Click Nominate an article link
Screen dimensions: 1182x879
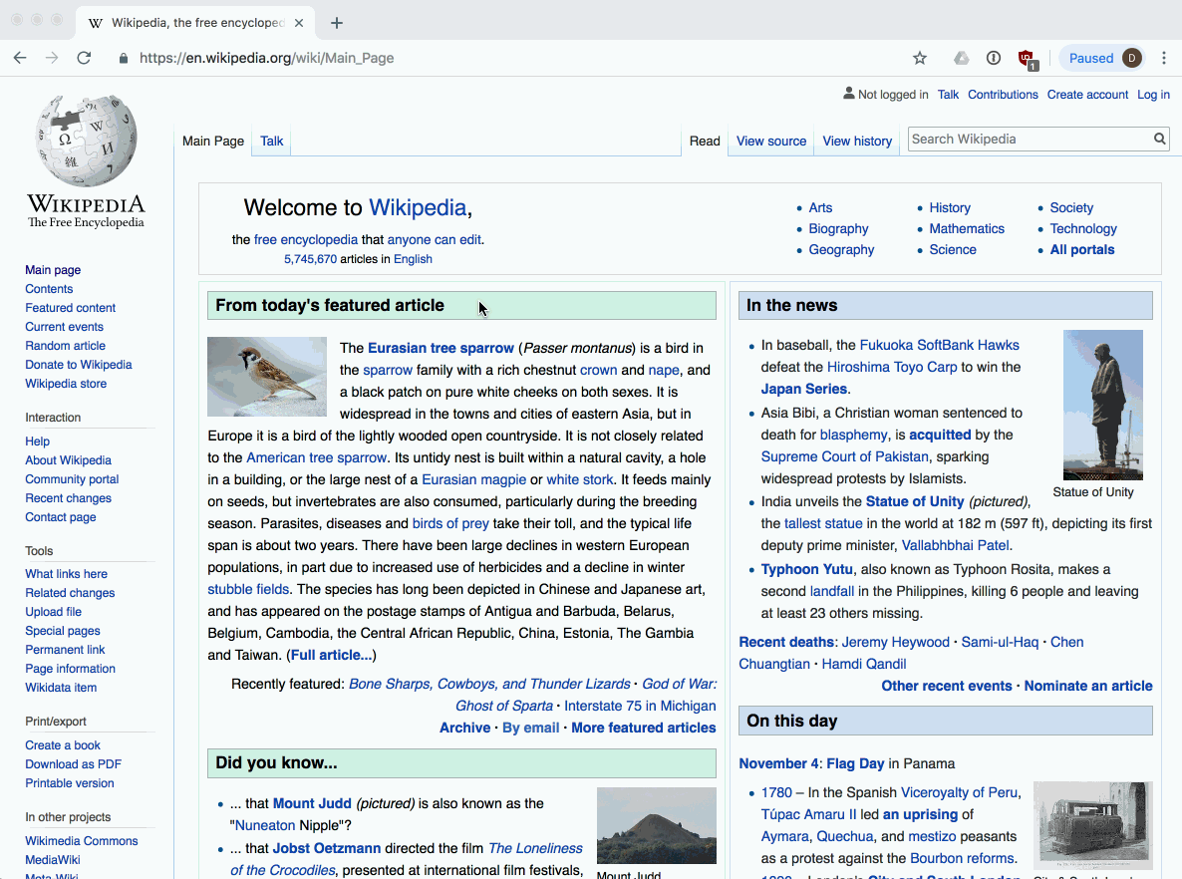click(x=1087, y=686)
